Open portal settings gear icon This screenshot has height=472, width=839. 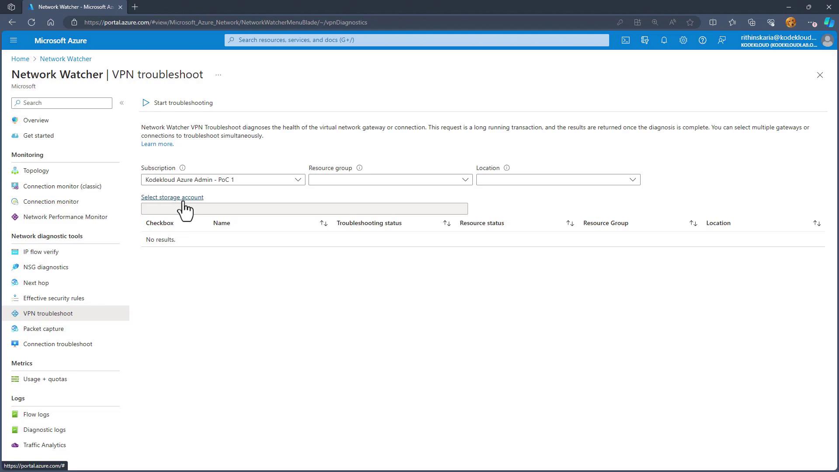[683, 40]
